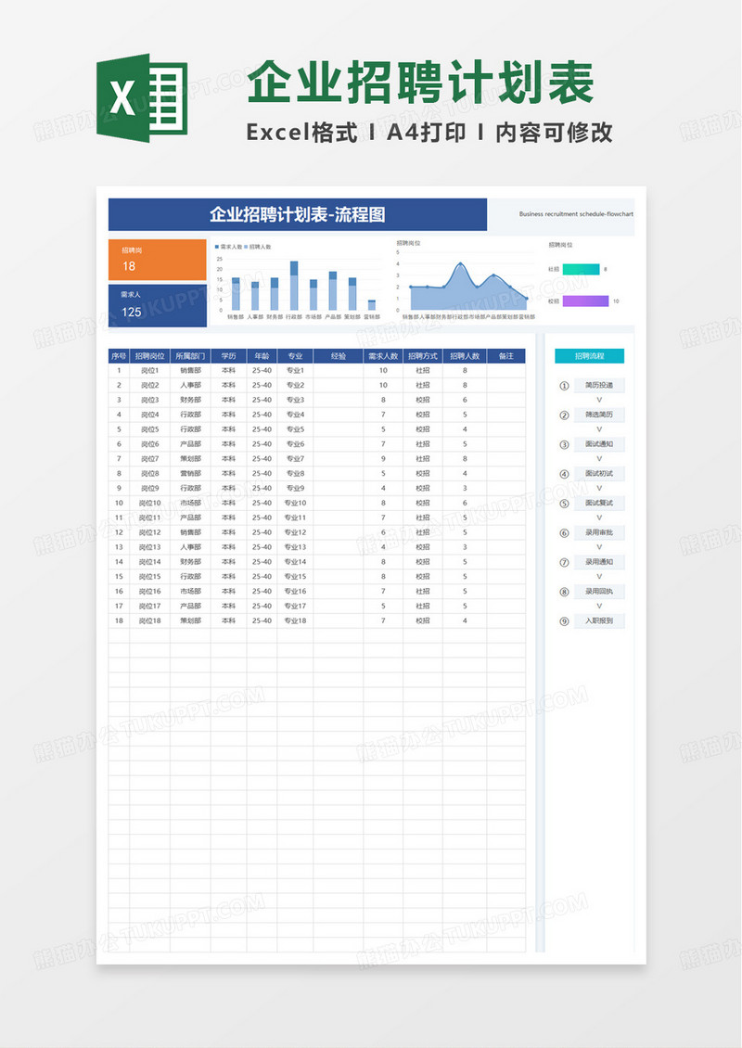The image size is (742, 1048).
Task: Select cell 专业16 in the table
Action: click(296, 591)
